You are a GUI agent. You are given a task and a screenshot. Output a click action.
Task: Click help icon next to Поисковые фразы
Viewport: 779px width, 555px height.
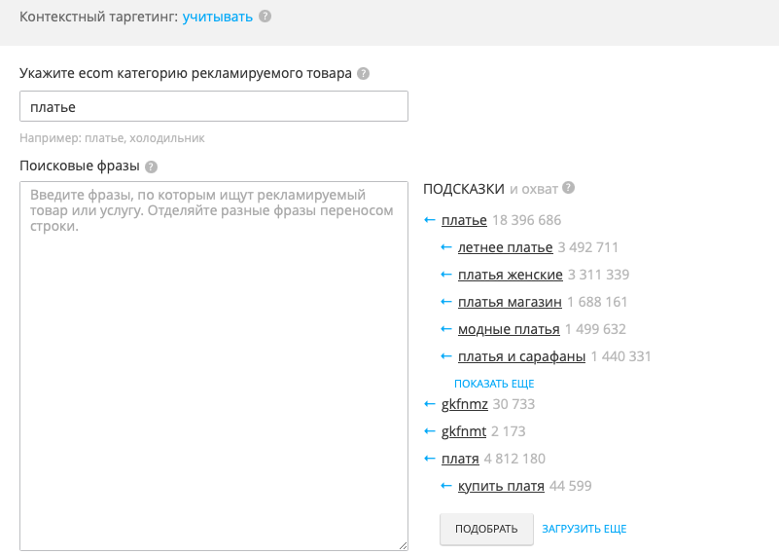pyautogui.click(x=151, y=166)
